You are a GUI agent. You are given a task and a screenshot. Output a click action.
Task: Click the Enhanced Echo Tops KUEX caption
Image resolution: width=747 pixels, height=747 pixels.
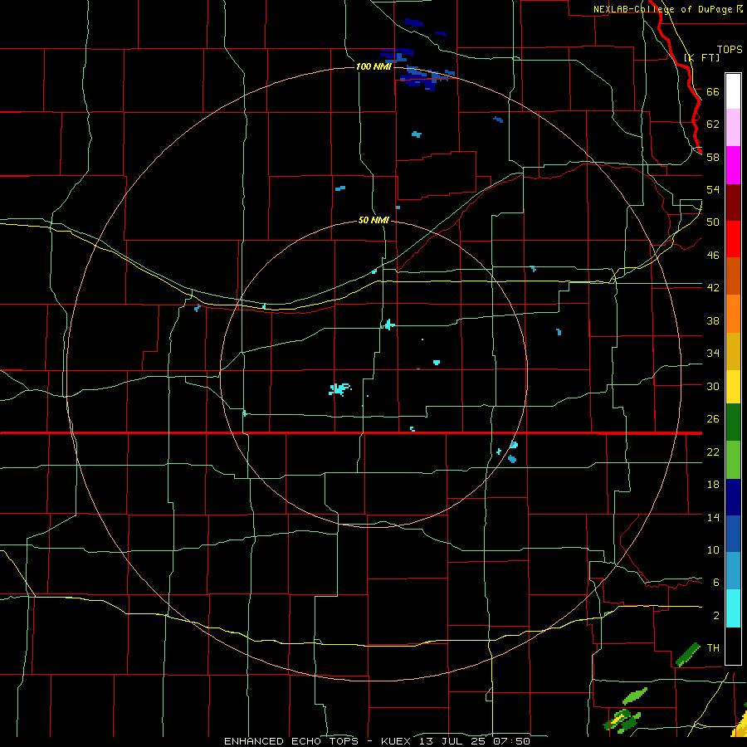point(378,741)
